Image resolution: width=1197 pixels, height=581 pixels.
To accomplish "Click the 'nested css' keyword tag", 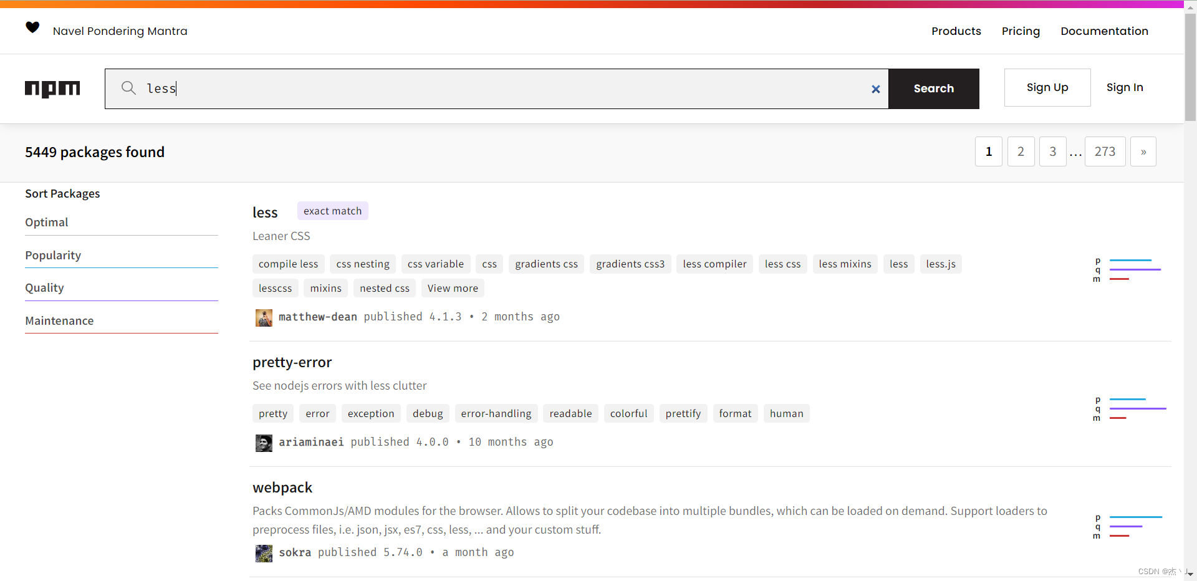I will [385, 288].
